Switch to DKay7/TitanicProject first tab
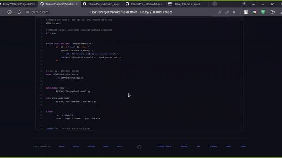Viewport: 282px width, 158px height. point(19,4)
